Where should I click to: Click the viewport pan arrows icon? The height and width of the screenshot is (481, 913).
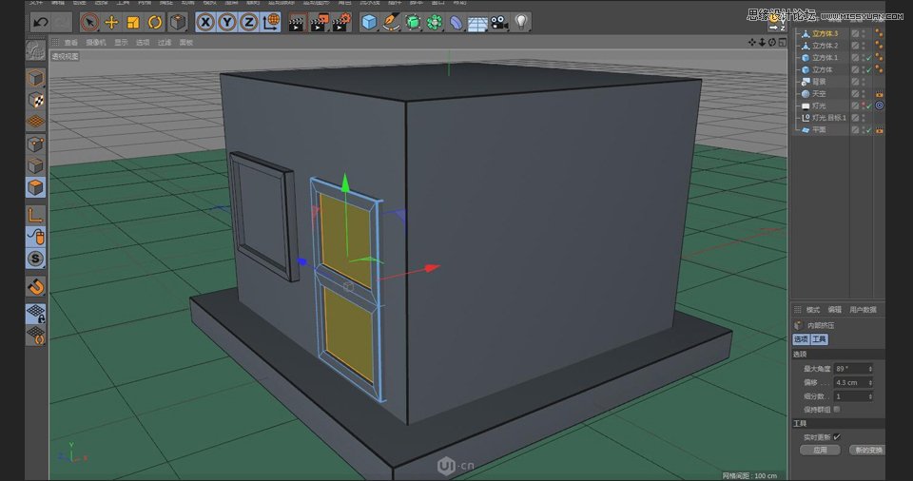[751, 43]
